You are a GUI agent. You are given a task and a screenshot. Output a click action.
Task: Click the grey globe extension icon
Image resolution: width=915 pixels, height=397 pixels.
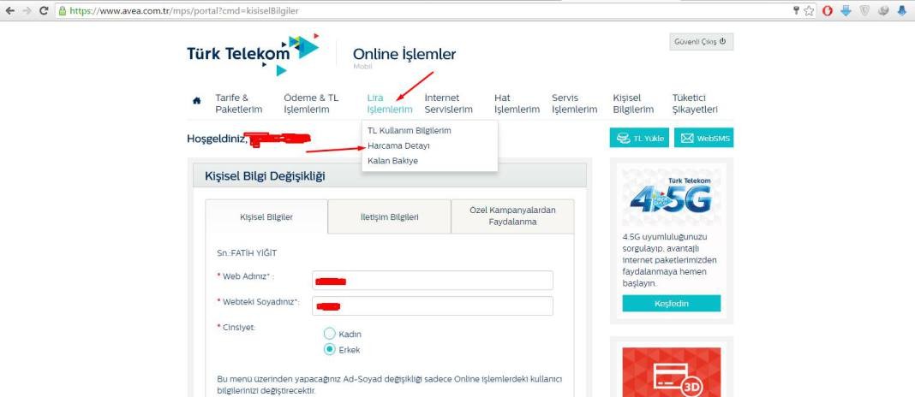point(883,10)
